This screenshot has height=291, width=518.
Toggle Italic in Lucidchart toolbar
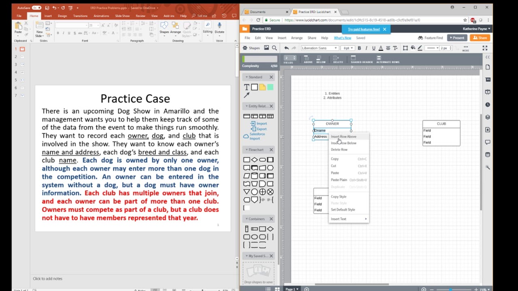(366, 48)
